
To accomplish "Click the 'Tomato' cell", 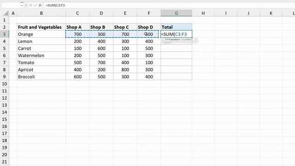I will [x=41, y=63].
